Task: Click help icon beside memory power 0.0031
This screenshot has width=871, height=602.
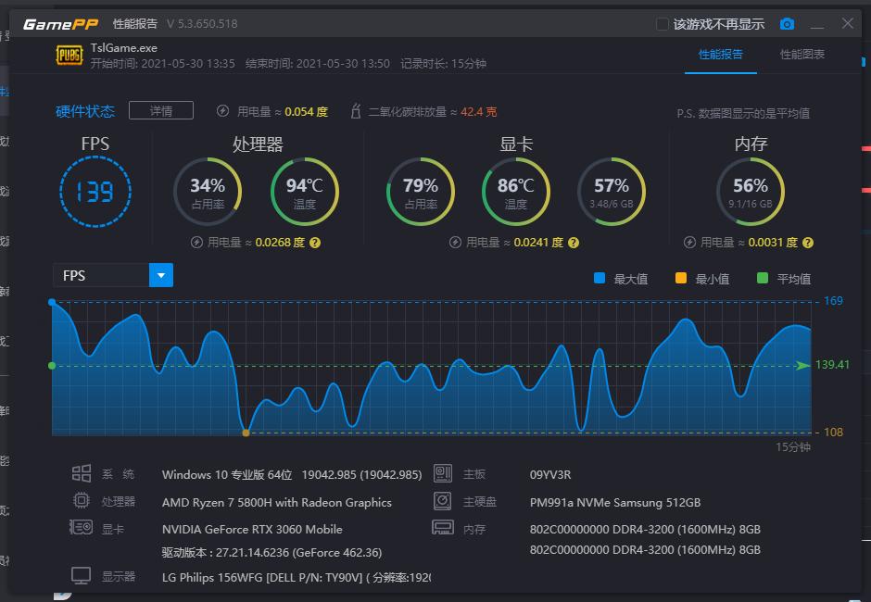Action: click(x=808, y=243)
